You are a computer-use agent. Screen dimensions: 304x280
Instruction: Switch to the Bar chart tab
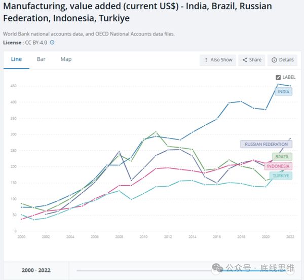click(41, 59)
